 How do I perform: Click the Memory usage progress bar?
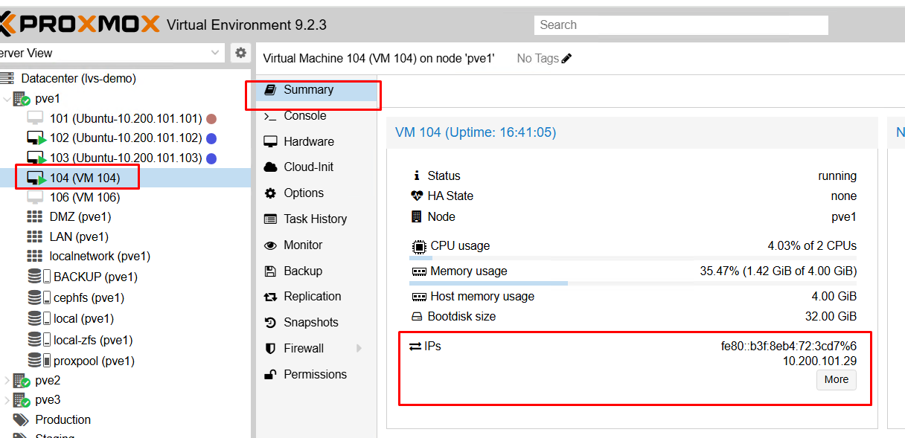pyautogui.click(x=633, y=283)
